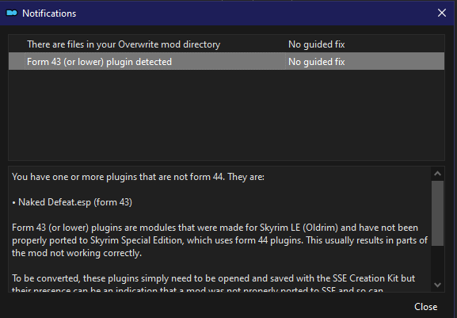Click empty area of the notifications list
This screenshot has width=457, height=318.
click(227, 115)
